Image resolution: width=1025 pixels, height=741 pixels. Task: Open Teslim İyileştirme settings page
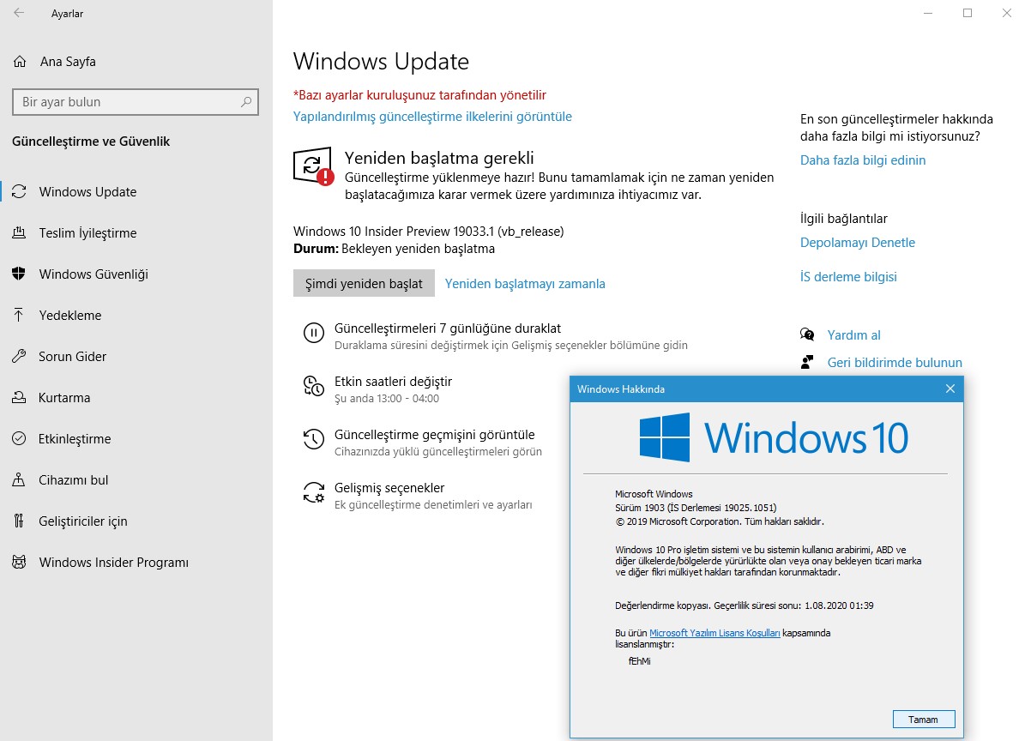(136, 232)
